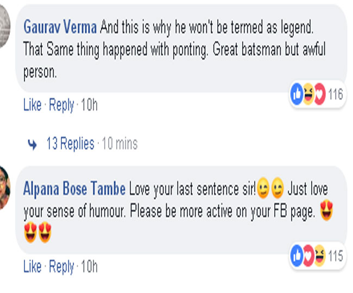Click the Haha laughing reaction beside the 115 count
Image resolution: width=353 pixels, height=293 pixels.
319,256
